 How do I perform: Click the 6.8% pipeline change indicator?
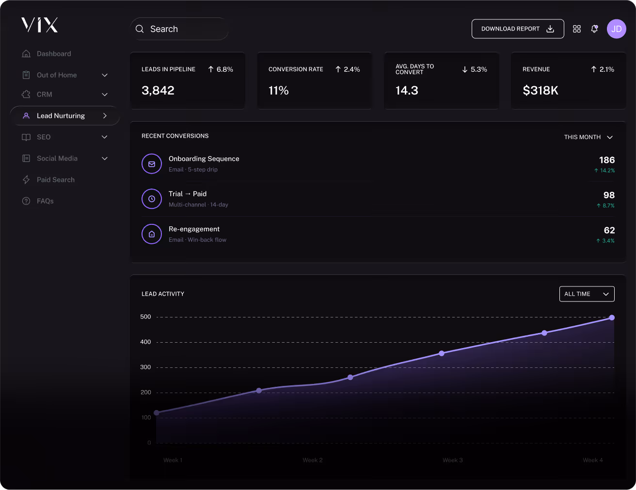(221, 69)
